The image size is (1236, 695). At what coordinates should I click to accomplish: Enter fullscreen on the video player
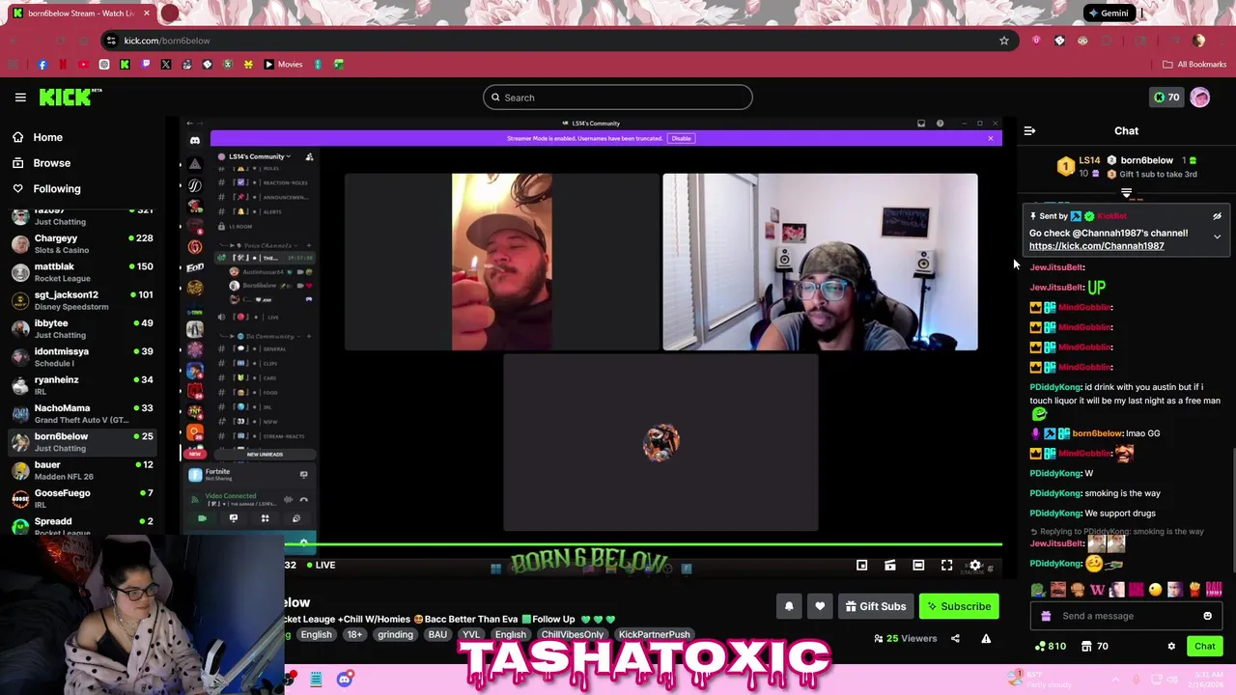point(946,566)
